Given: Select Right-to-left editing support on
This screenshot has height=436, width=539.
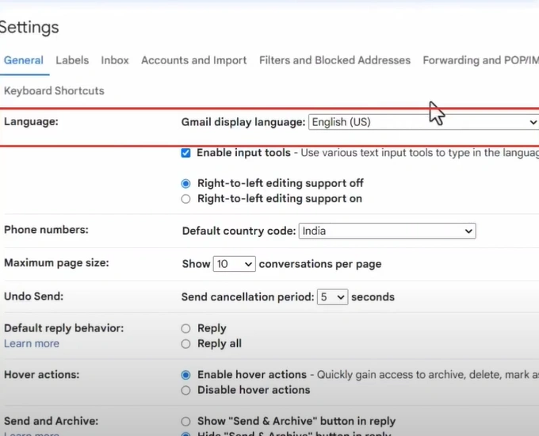Looking at the screenshot, I should 185,199.
